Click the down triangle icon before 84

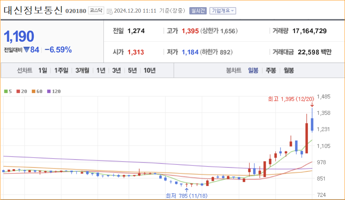tap(27, 50)
